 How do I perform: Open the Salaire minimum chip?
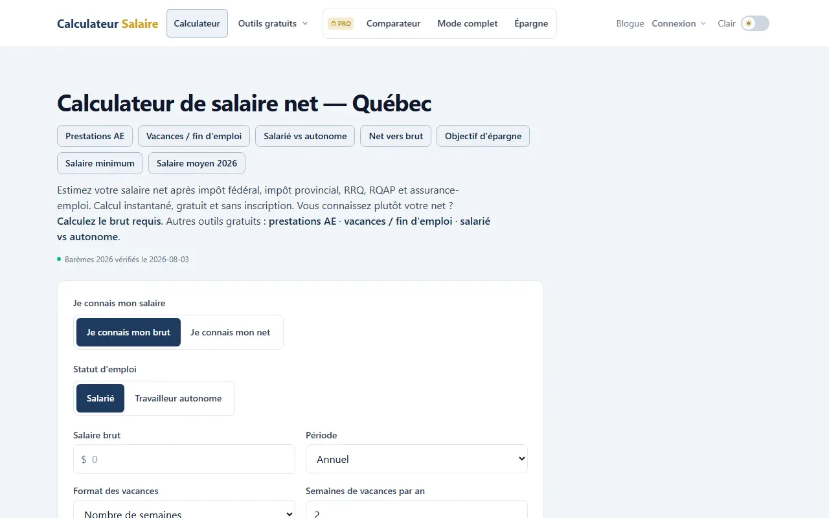click(x=100, y=163)
